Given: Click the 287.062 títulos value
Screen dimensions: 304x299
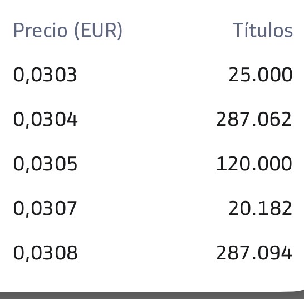Looking at the screenshot, I should pyautogui.click(x=254, y=119).
